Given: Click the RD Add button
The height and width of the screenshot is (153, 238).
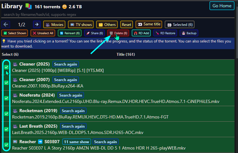Looking at the screenshot, I should click(141, 33).
